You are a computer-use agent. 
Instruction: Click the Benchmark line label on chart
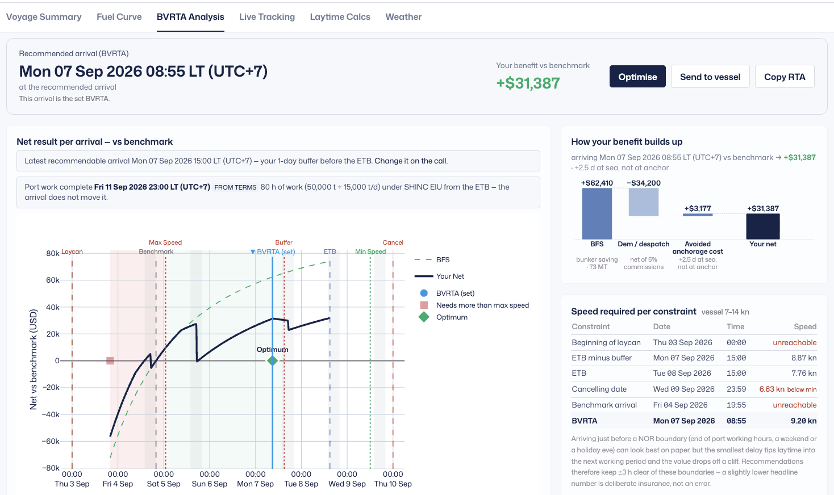[156, 251]
